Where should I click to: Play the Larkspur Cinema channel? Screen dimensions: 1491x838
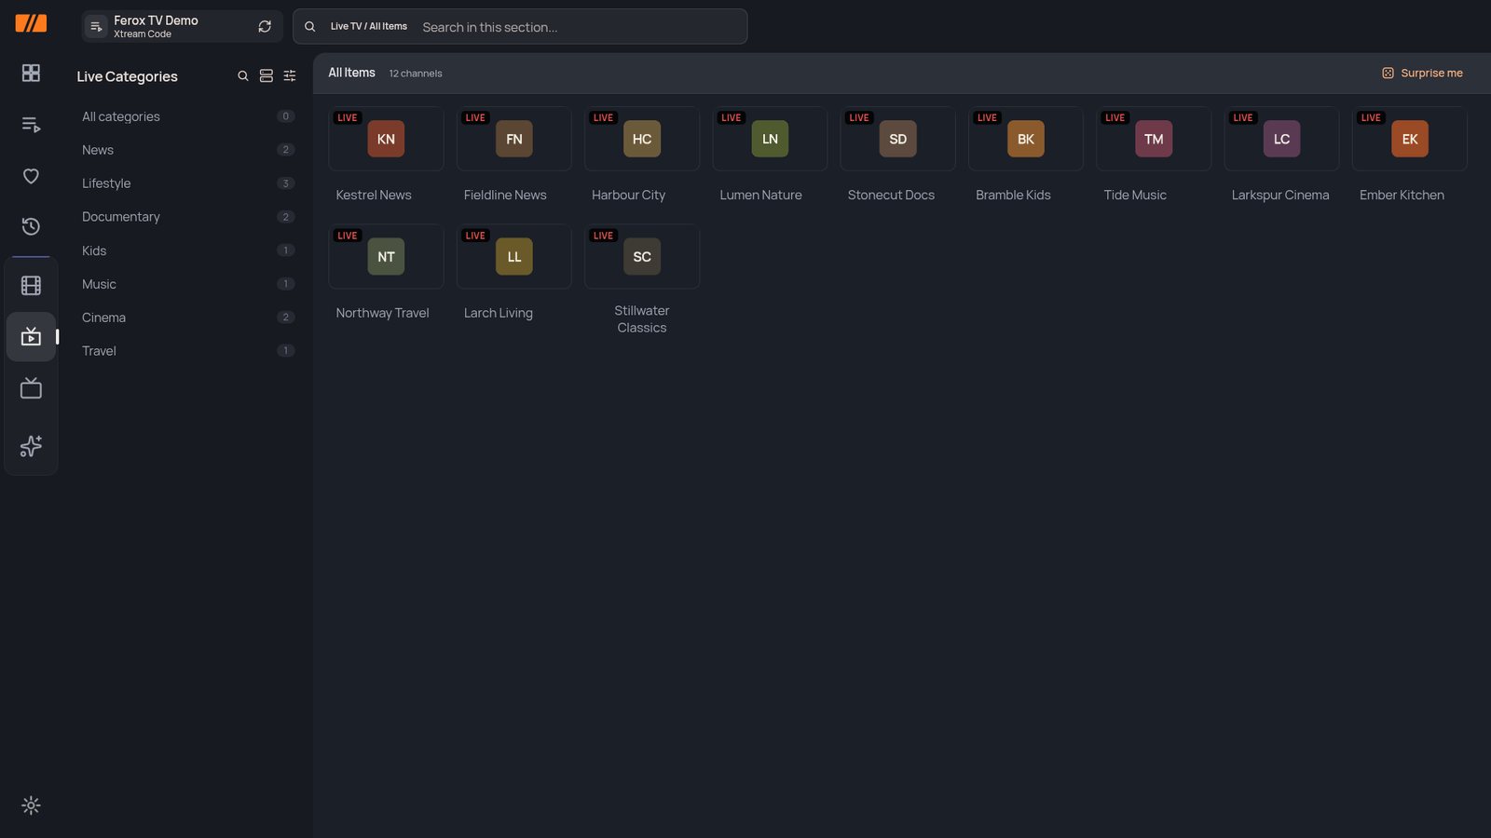1282,156
